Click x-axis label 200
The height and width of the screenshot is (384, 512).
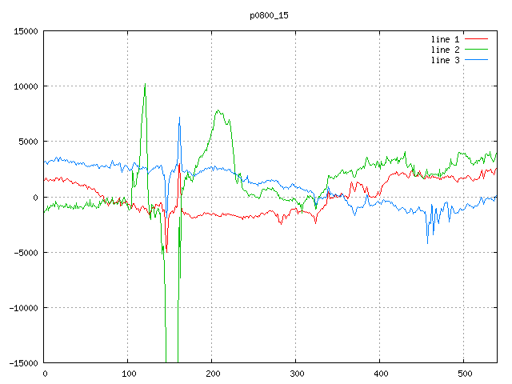[x=213, y=374]
